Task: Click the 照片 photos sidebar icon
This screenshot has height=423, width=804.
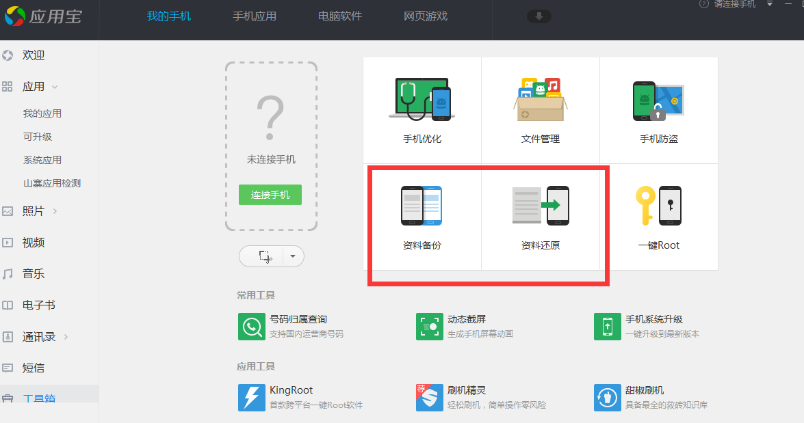Action: coord(7,211)
